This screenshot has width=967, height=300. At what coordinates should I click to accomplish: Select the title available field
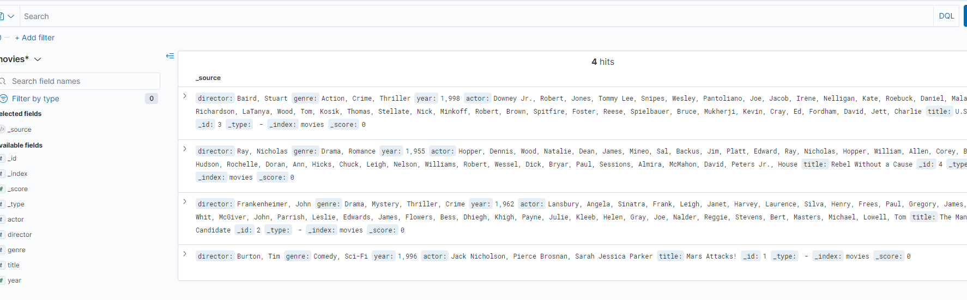(14, 265)
